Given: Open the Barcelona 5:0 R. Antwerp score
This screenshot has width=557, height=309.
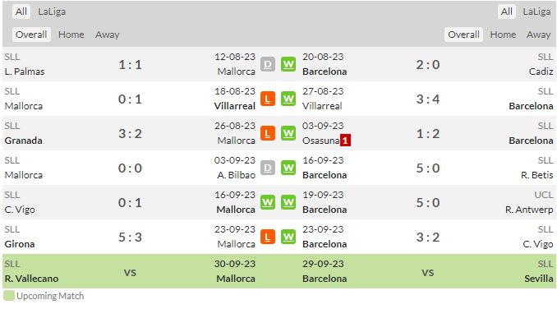Looking at the screenshot, I should point(428,202).
